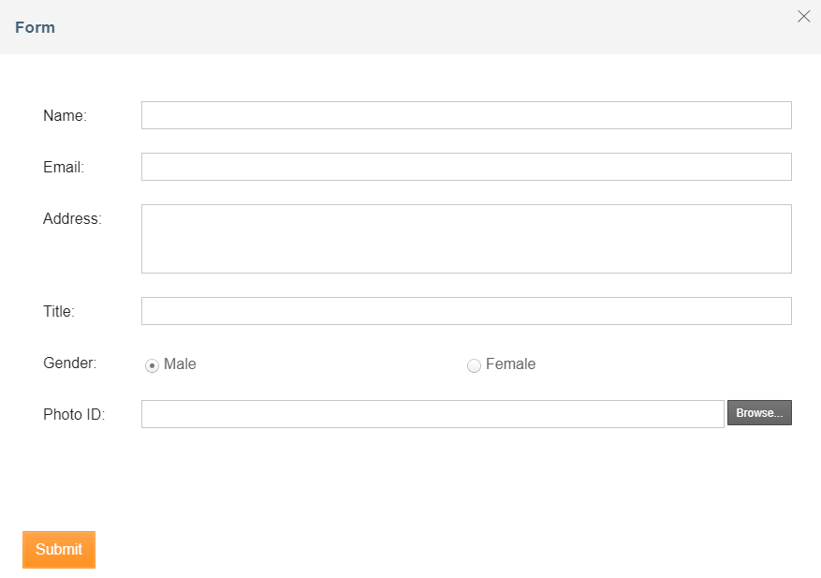The image size is (821, 578).
Task: Click the Photo ID file path field
Action: tap(432, 414)
